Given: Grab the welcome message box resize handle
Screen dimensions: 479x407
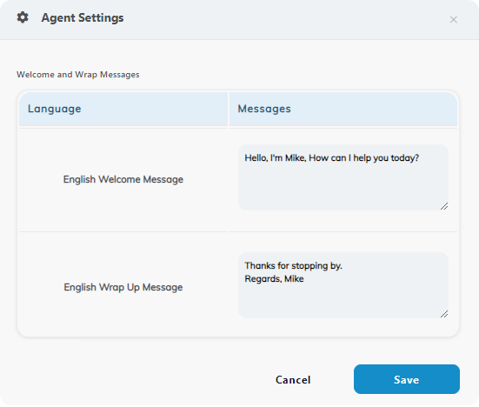Looking at the screenshot, I should click(x=444, y=206).
